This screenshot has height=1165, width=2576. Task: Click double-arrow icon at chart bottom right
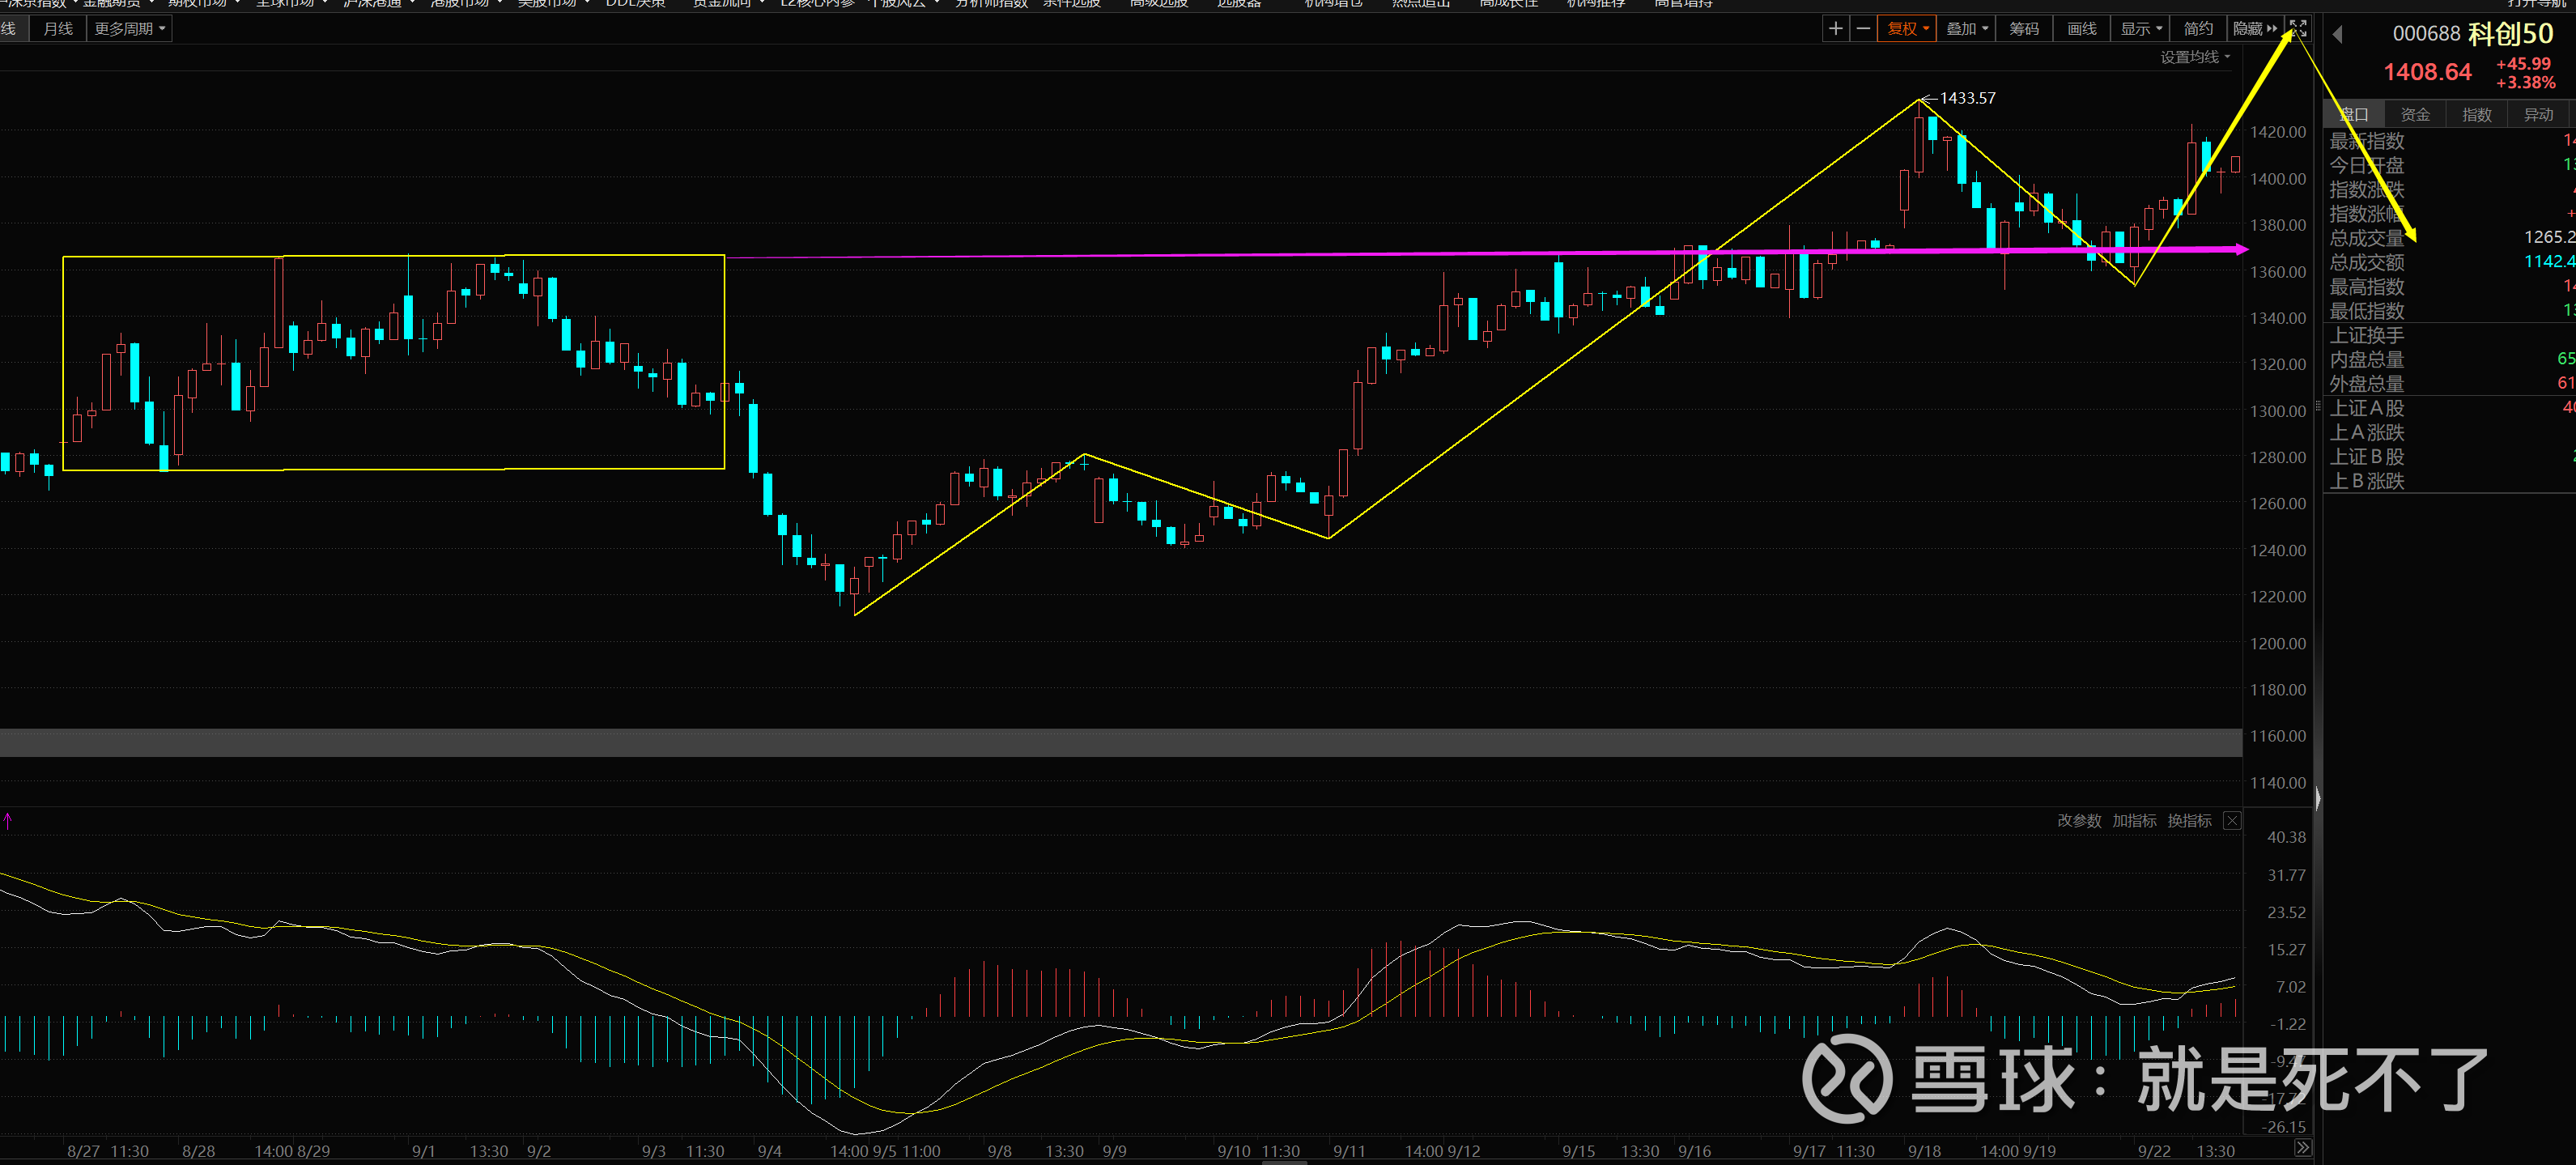coord(2302,1148)
